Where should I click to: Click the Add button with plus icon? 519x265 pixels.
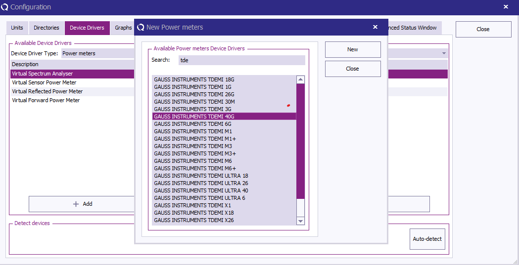tap(82, 204)
